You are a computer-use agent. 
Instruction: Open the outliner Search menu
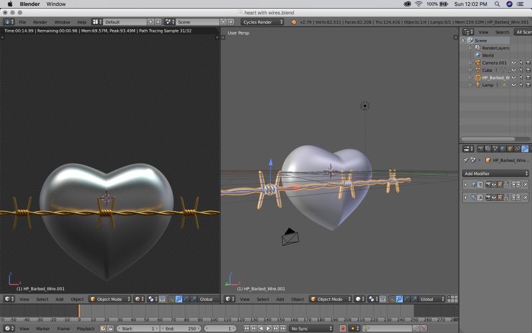click(x=502, y=32)
